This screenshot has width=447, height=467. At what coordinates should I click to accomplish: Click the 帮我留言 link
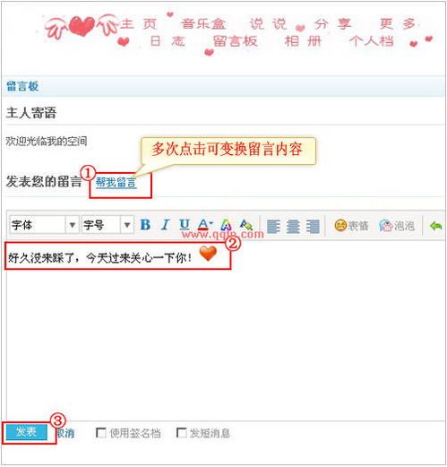point(116,182)
